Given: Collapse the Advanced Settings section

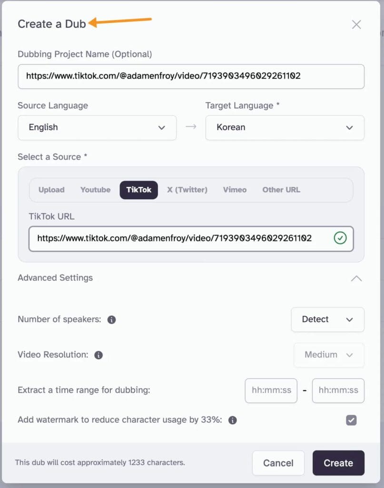Looking at the screenshot, I should (x=356, y=278).
